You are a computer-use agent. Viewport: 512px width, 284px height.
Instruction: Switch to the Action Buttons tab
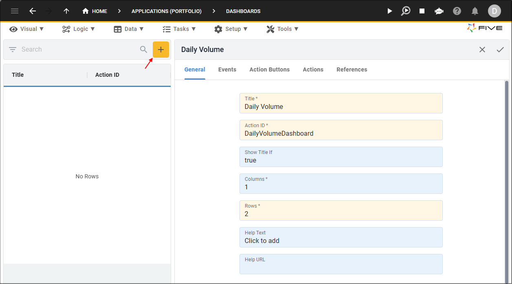click(x=270, y=69)
